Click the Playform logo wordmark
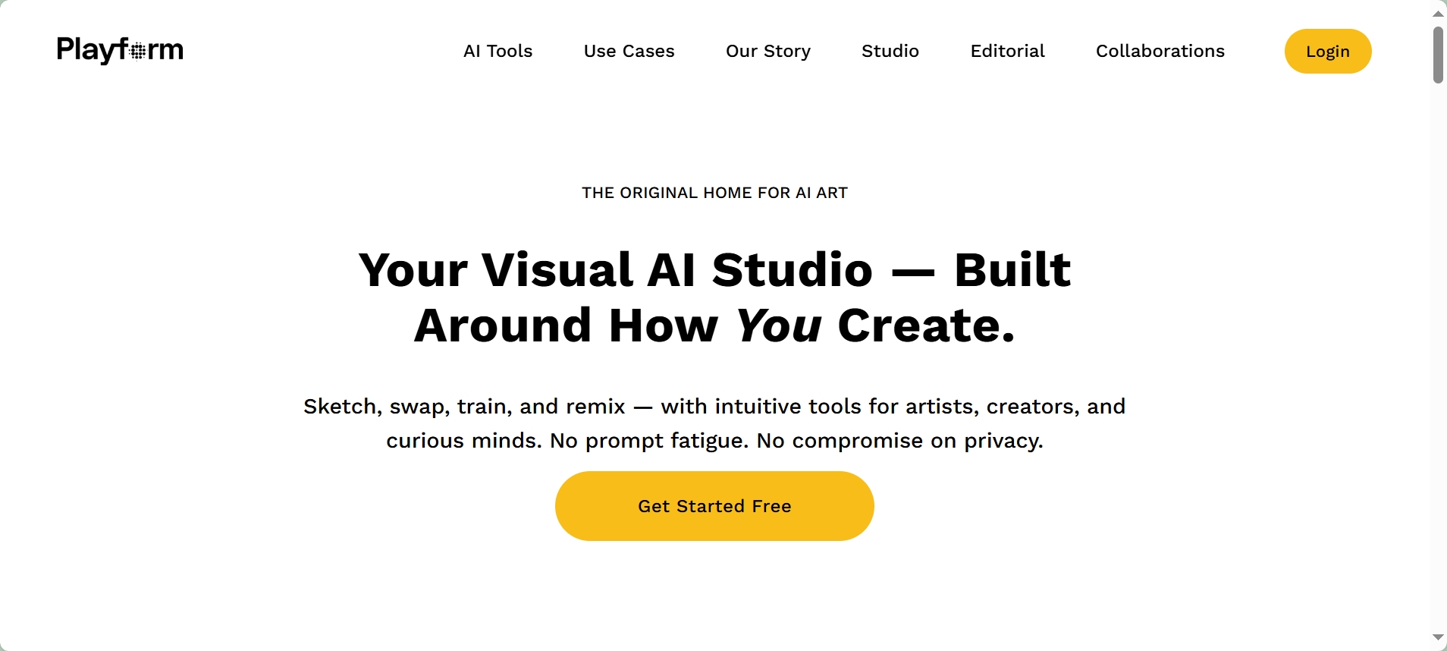 point(119,50)
